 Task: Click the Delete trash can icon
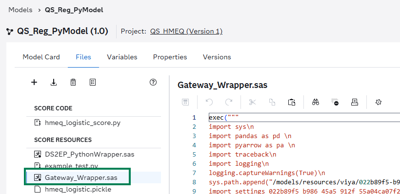point(73,82)
